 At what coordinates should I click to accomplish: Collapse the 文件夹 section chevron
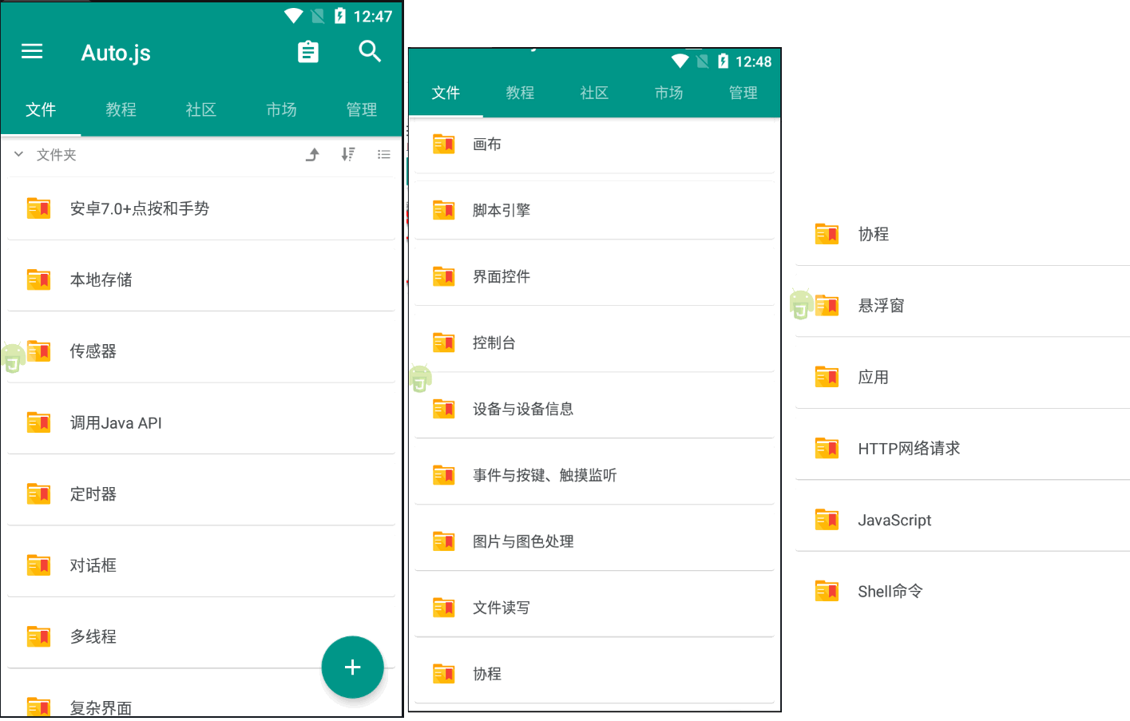pyautogui.click(x=18, y=154)
